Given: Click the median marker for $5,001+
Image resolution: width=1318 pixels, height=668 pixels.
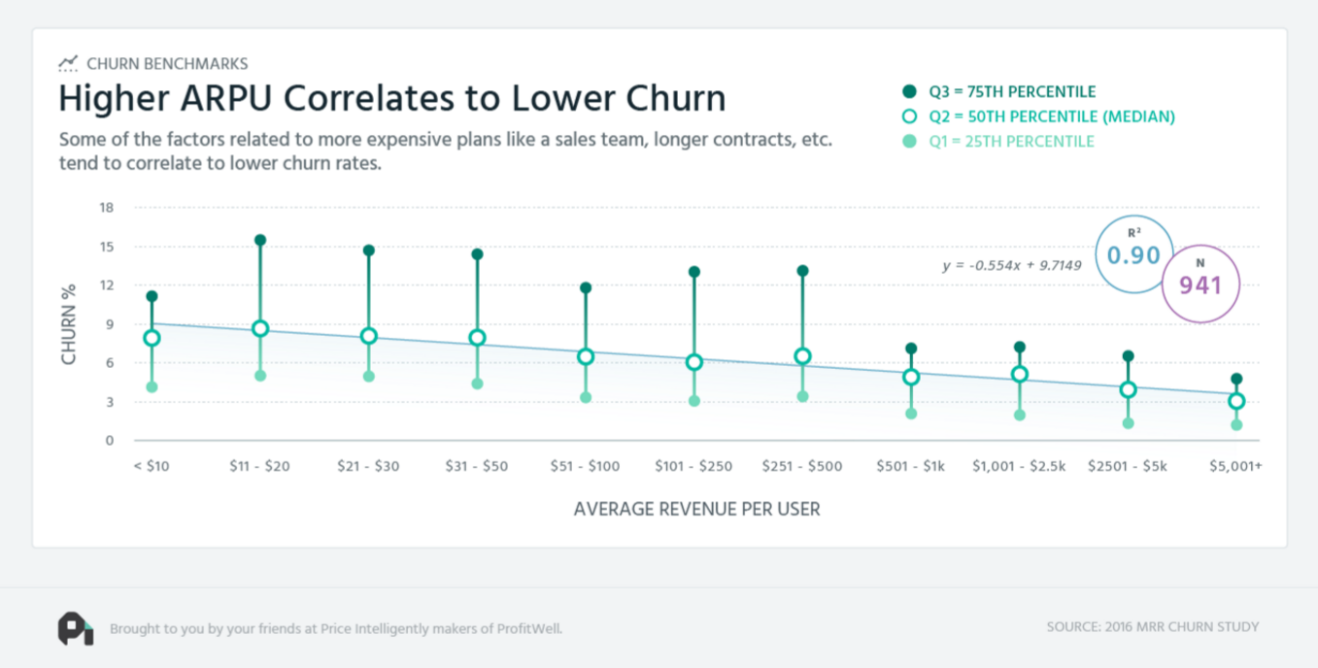Looking at the screenshot, I should [x=1236, y=401].
